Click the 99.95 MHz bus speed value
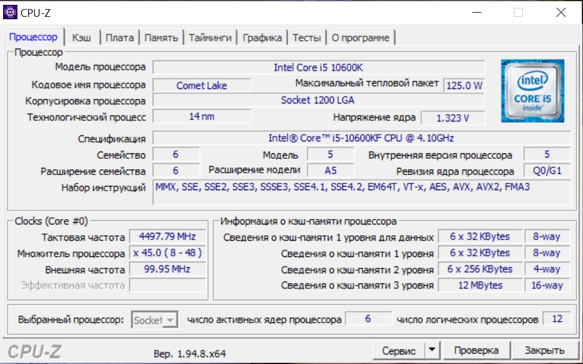This screenshot has width=583, height=364. pyautogui.click(x=167, y=269)
